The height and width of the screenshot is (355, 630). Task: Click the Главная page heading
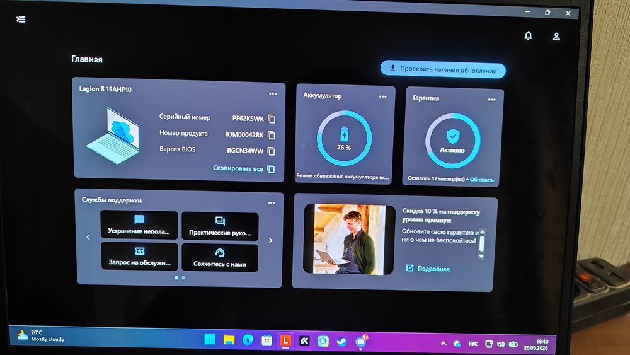point(87,59)
